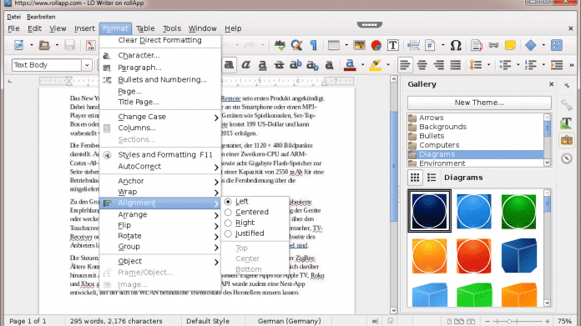The height and width of the screenshot is (326, 581).
Task: Click the yellow Insert Comment note icon
Action: point(510,45)
